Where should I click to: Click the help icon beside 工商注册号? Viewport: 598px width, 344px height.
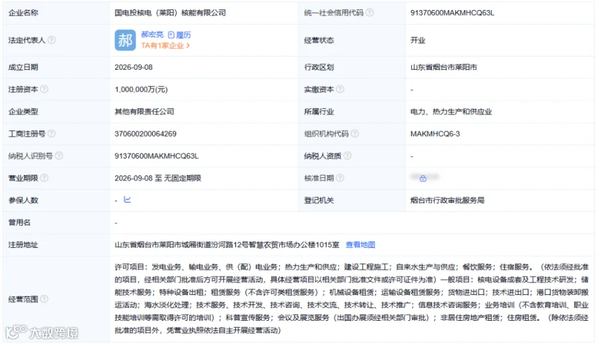[x=51, y=133]
